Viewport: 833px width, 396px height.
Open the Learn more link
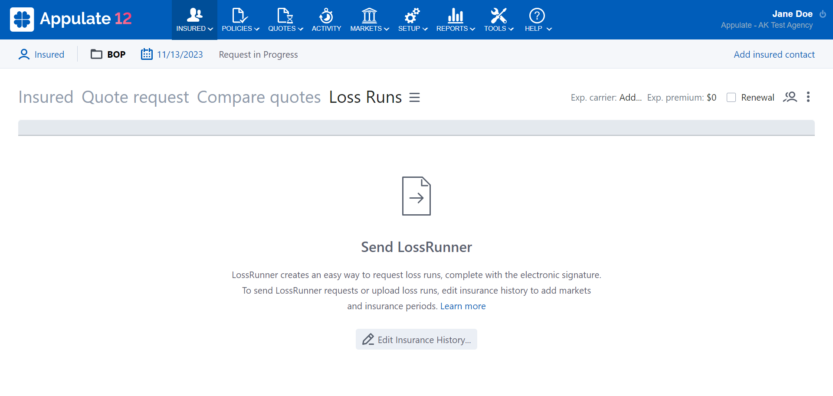[x=463, y=306]
